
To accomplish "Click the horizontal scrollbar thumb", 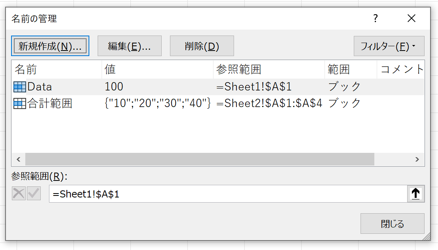I will [x=200, y=159].
